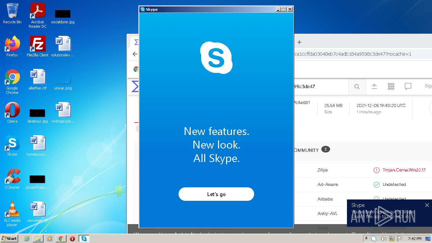Click Opera icon in taskbar
The image size is (432, 243).
point(72,239)
